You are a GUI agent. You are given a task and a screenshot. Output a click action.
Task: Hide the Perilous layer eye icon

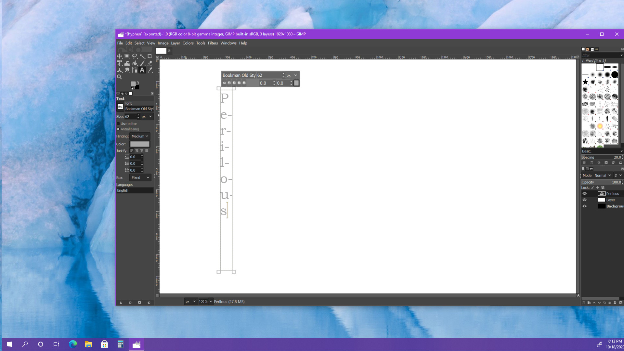click(584, 194)
